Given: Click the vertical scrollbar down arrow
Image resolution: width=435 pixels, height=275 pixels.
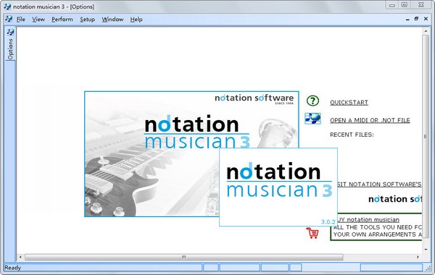Looking at the screenshot, I should tap(426, 250).
